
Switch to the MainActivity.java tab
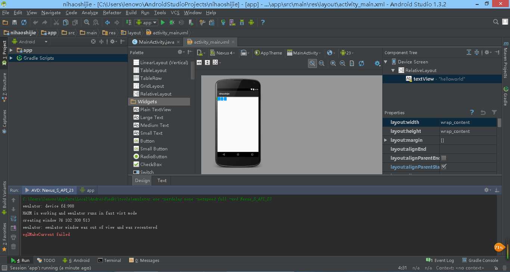[156, 42]
